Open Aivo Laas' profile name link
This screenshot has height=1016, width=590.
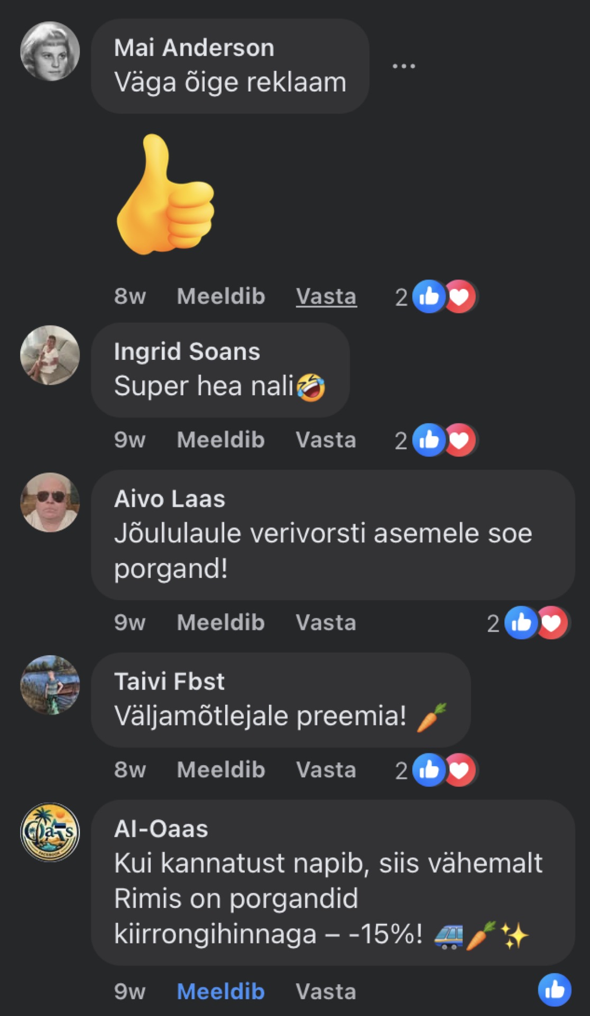tap(170, 499)
